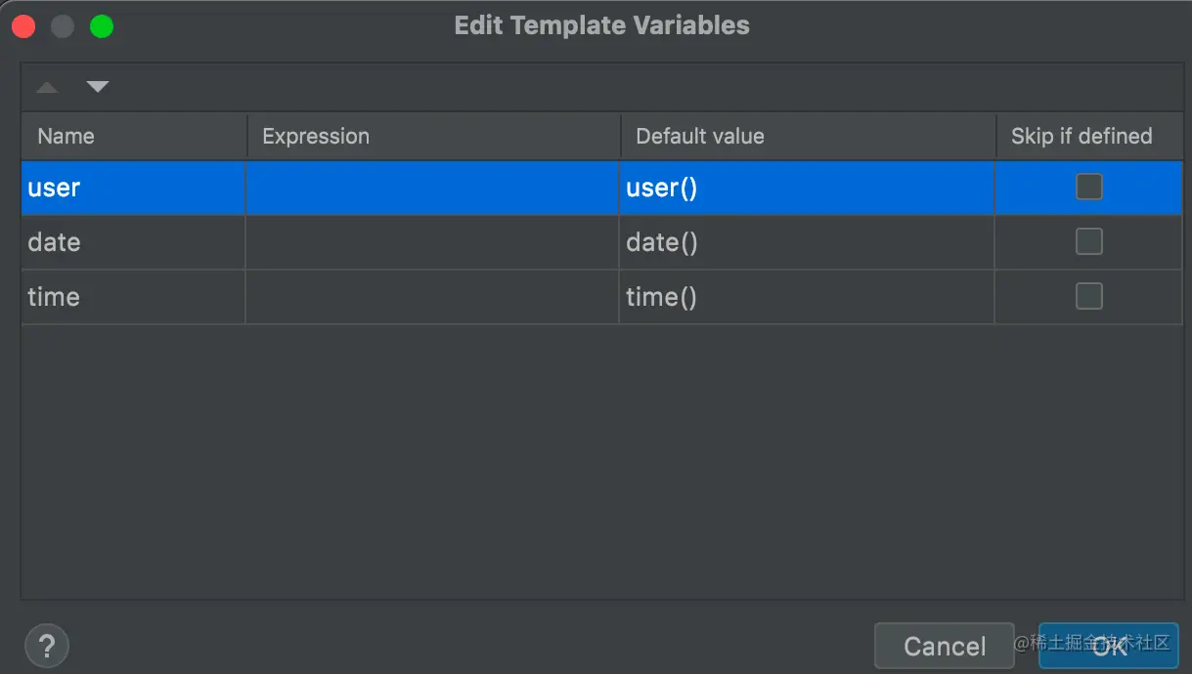Click the Cancel button
The width and height of the screenshot is (1192, 674).
(944, 646)
